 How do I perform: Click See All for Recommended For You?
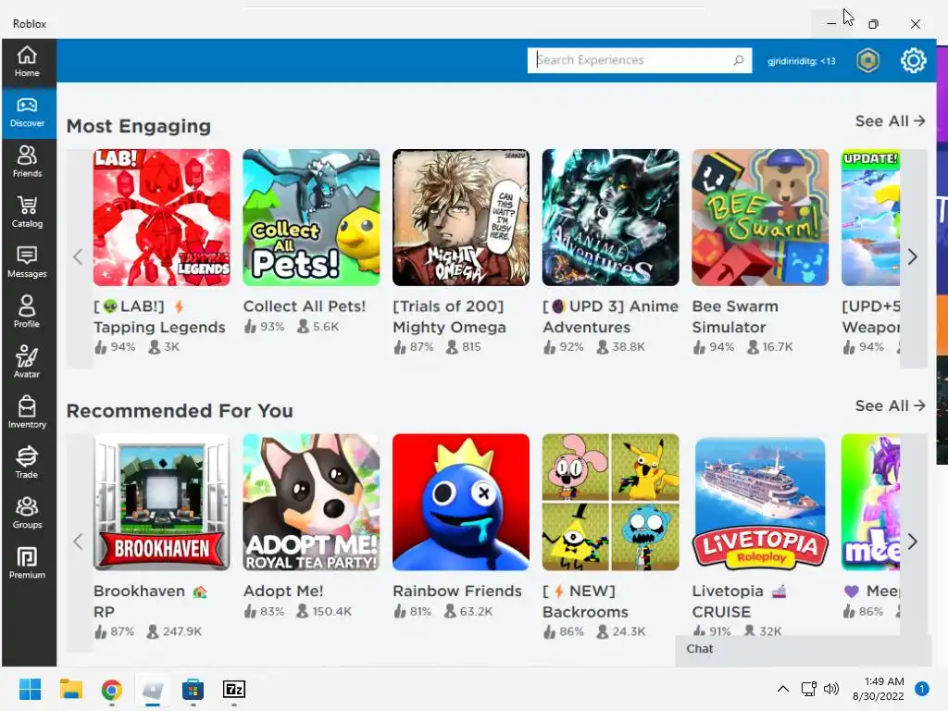pyautogui.click(x=890, y=405)
